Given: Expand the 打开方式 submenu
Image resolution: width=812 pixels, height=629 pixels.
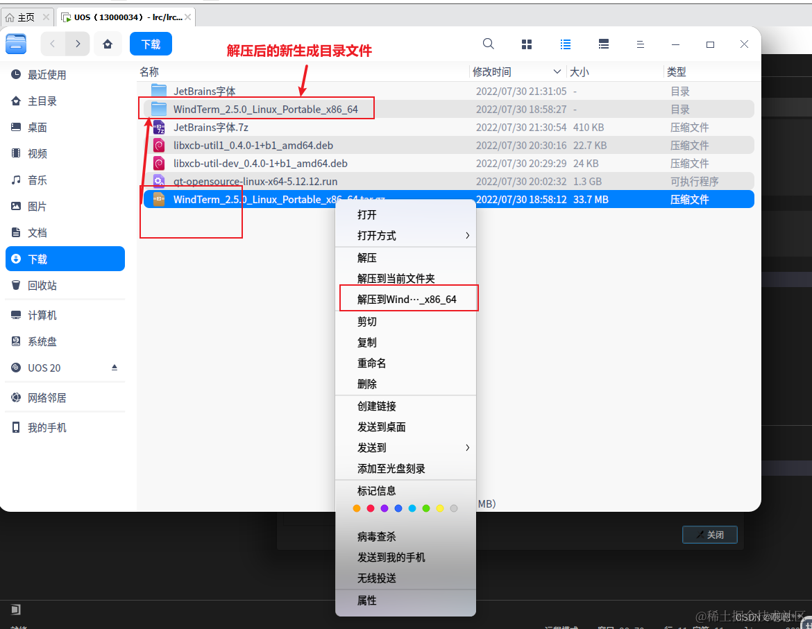Looking at the screenshot, I should [368, 236].
